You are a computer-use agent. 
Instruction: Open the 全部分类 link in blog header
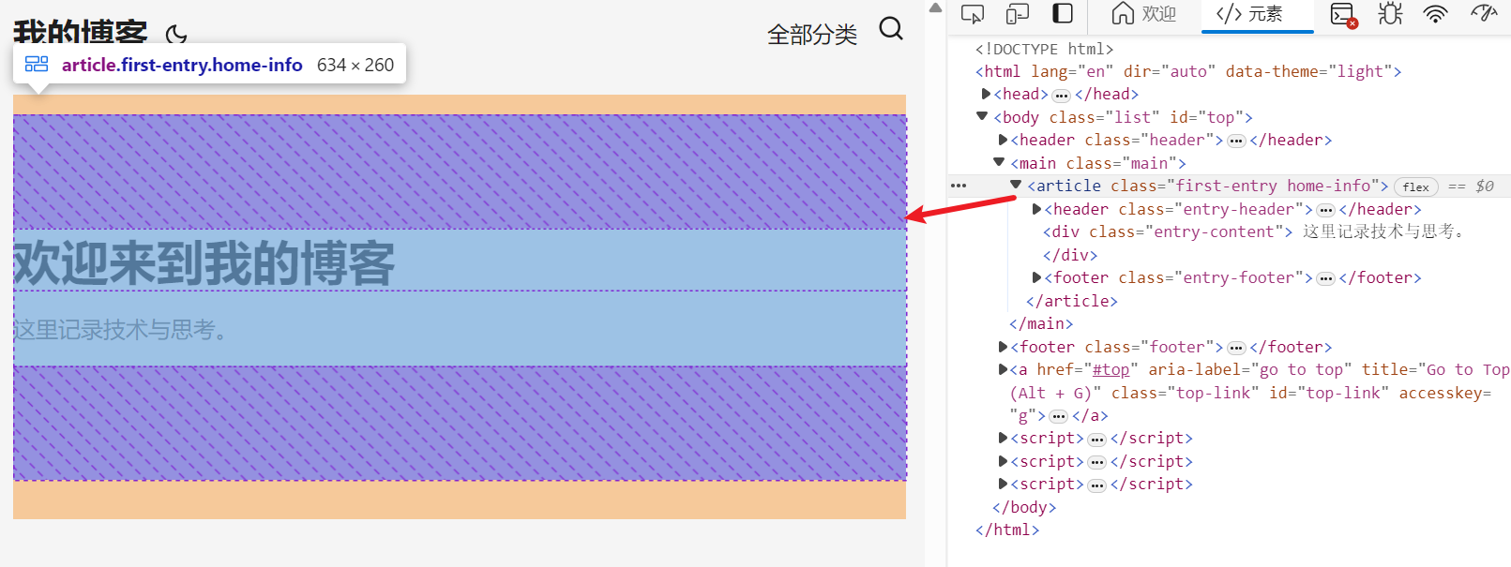click(x=812, y=35)
